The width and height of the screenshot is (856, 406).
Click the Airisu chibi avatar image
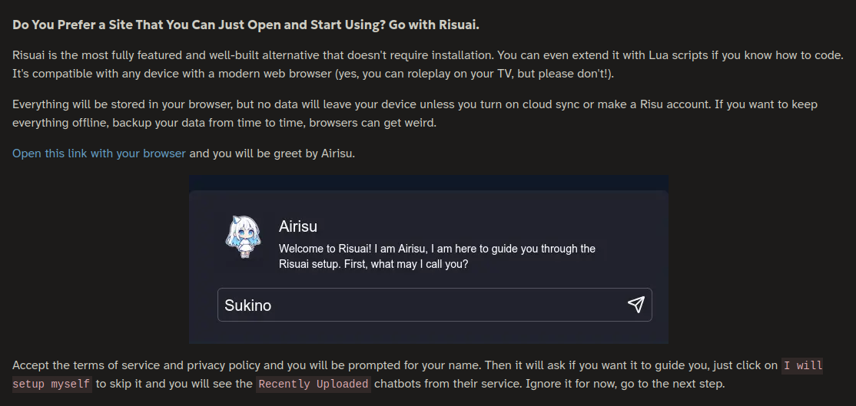pyautogui.click(x=244, y=237)
